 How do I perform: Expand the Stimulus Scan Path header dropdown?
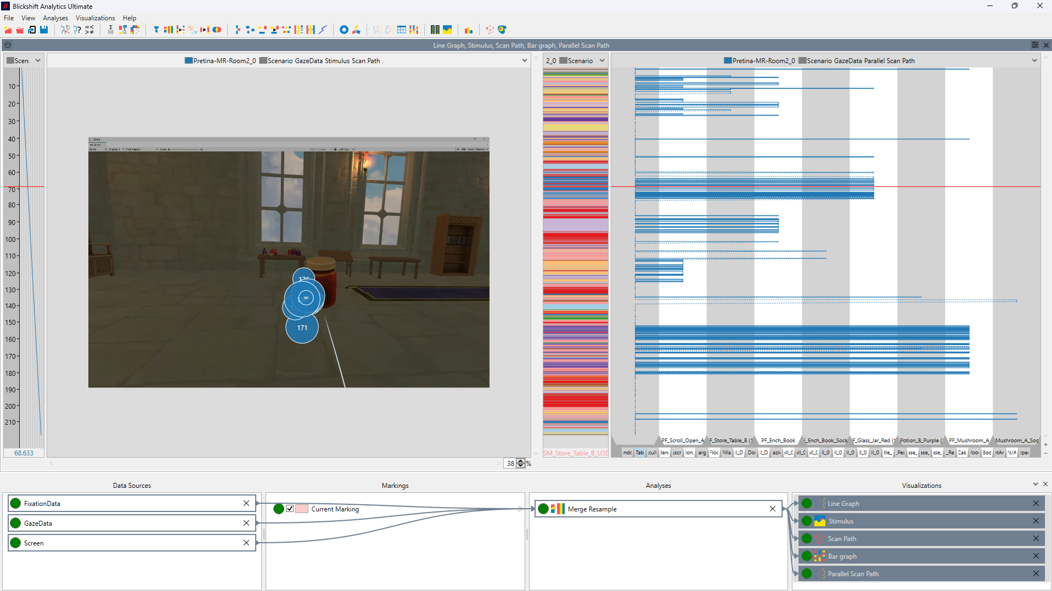point(525,60)
